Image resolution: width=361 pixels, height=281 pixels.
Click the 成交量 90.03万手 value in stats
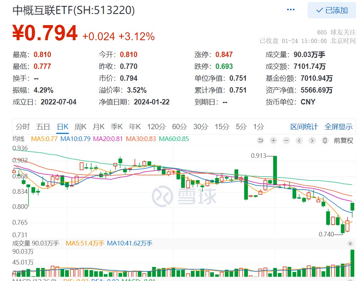pos(309,55)
